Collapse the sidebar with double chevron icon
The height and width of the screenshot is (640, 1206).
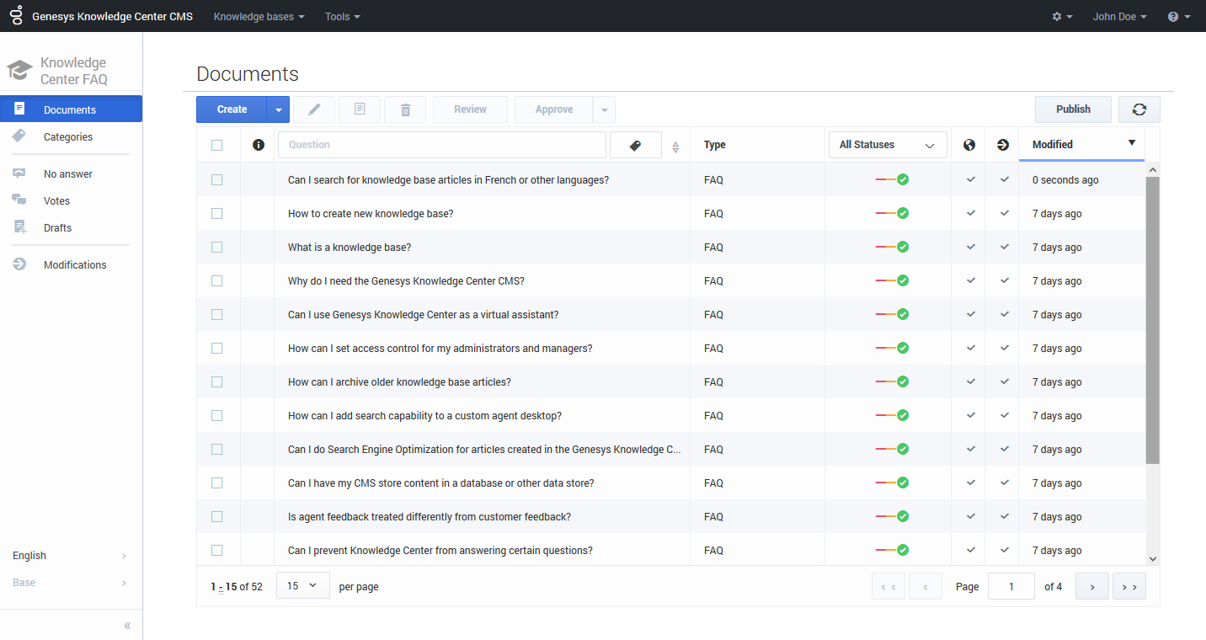tap(127, 626)
